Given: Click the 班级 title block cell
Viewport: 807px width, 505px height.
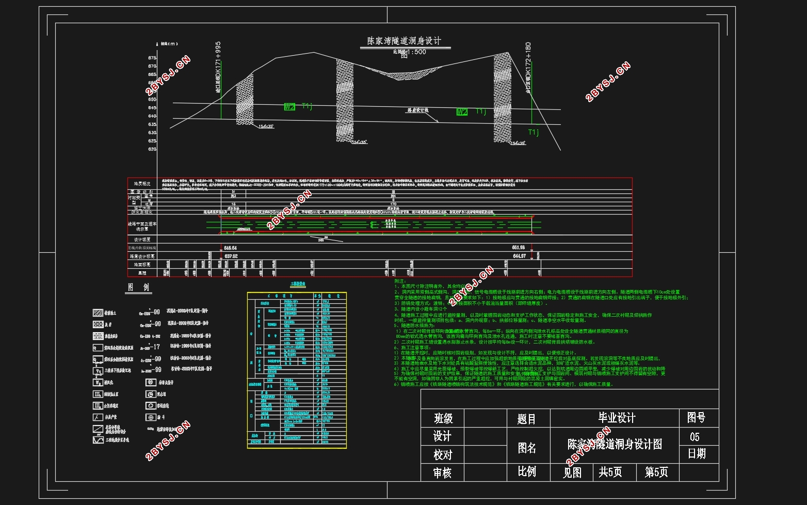Looking at the screenshot, I should point(443,418).
